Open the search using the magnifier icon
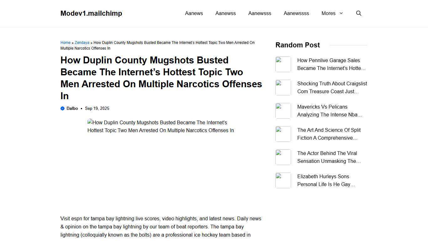Viewport: 428px width, 241px height. [358, 13]
